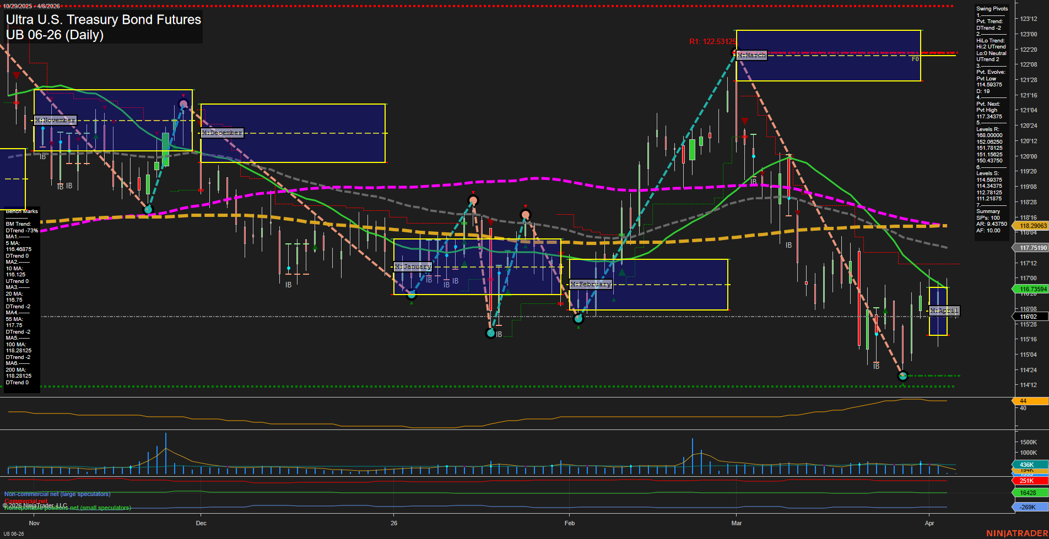
Task: Select the M:January monthly label
Action: click(x=413, y=266)
